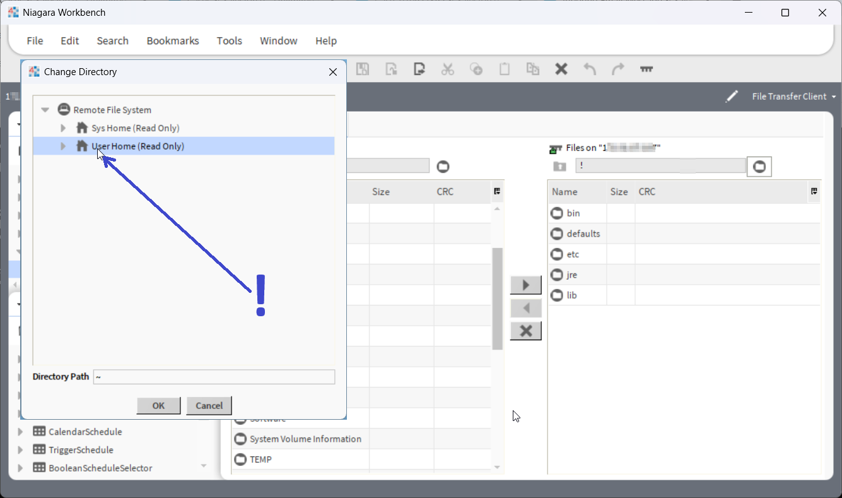Click the local file list scrollbar thumb
Viewport: 842px width, 498px height.
point(498,299)
